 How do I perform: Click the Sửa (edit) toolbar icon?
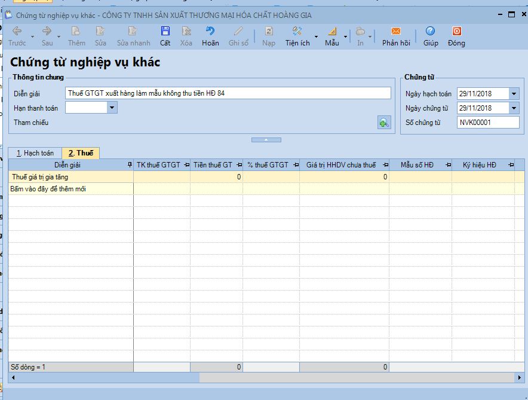[x=100, y=31]
